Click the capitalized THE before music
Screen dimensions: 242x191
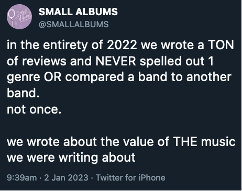(x=185, y=141)
